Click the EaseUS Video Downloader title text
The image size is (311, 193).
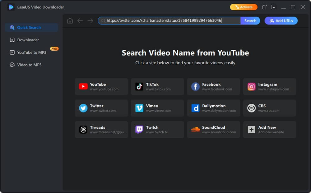[41, 7]
